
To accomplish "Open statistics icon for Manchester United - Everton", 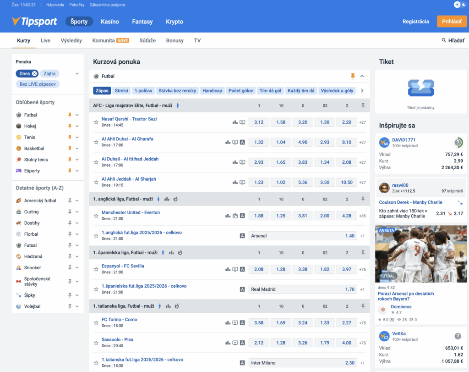I will click(228, 216).
